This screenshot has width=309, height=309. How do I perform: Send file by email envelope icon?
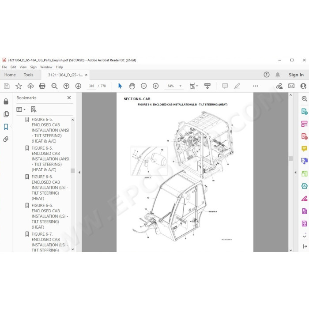tap(291, 86)
